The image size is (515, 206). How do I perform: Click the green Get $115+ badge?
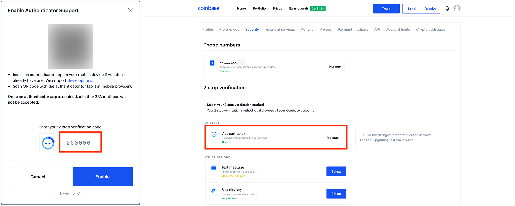point(318,9)
